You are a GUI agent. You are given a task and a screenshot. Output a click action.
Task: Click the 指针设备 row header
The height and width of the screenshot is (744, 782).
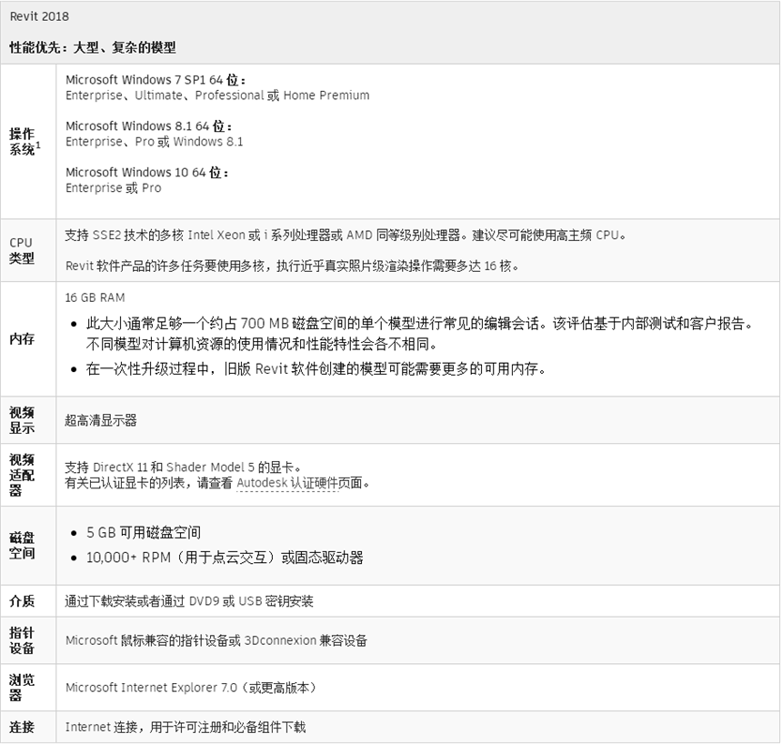point(22,640)
